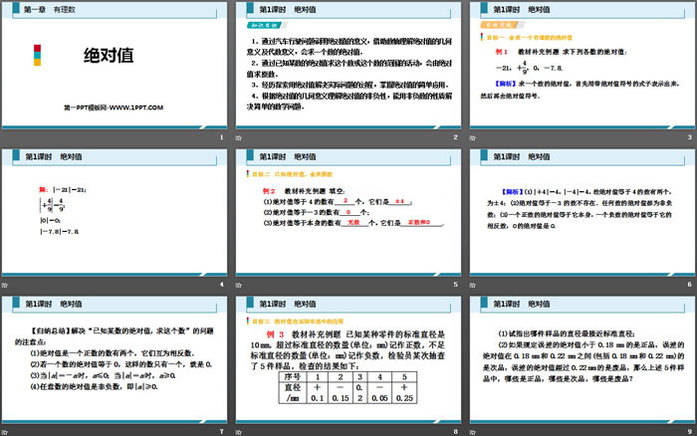
Task: Click the colored blocks icon on title slide
Action: point(37,56)
